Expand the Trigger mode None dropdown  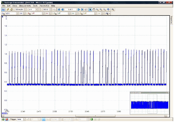24,120
